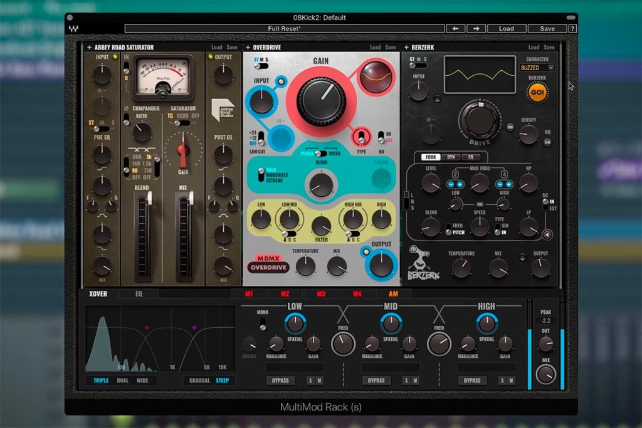This screenshot has height=428, width=642.
Task: Open help with the question mark button
Action: tap(572, 29)
